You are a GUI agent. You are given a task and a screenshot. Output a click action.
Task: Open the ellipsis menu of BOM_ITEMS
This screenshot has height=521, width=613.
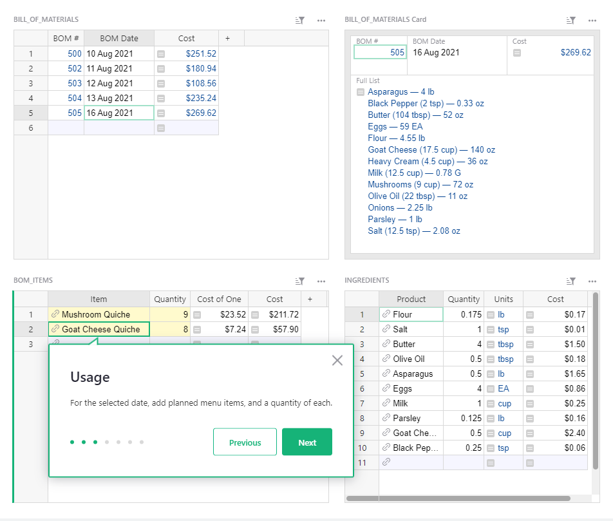tap(321, 281)
